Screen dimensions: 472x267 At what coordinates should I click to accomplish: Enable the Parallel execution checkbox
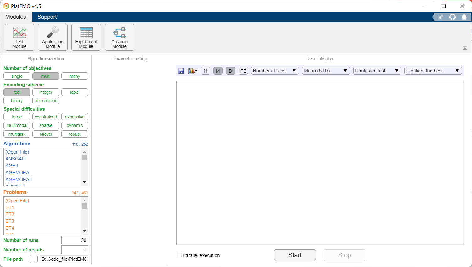(179, 255)
